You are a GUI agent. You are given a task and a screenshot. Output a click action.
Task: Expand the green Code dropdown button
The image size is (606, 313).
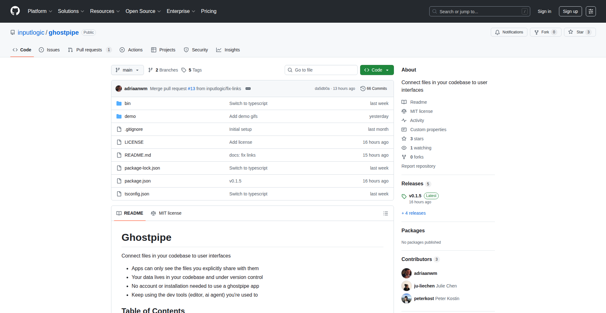click(377, 70)
